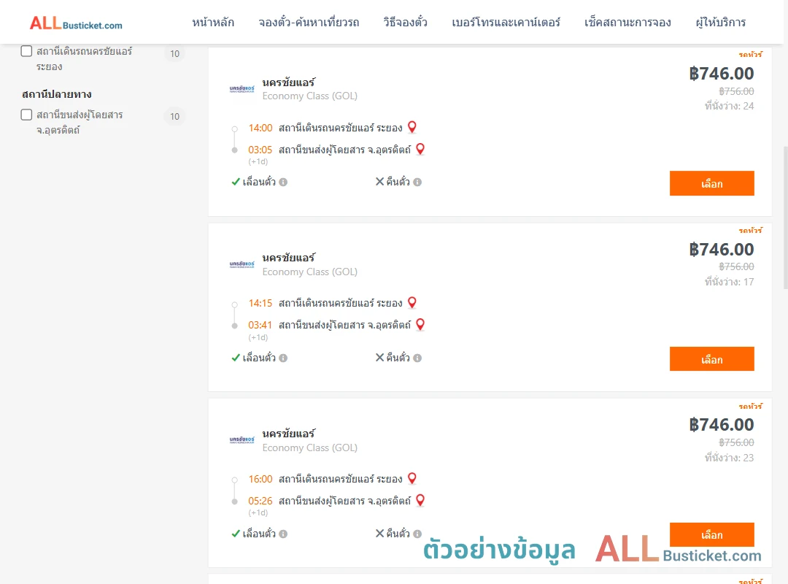
Task: Click ที่นั่งว่าง: 24 seat count
Action: [729, 106]
